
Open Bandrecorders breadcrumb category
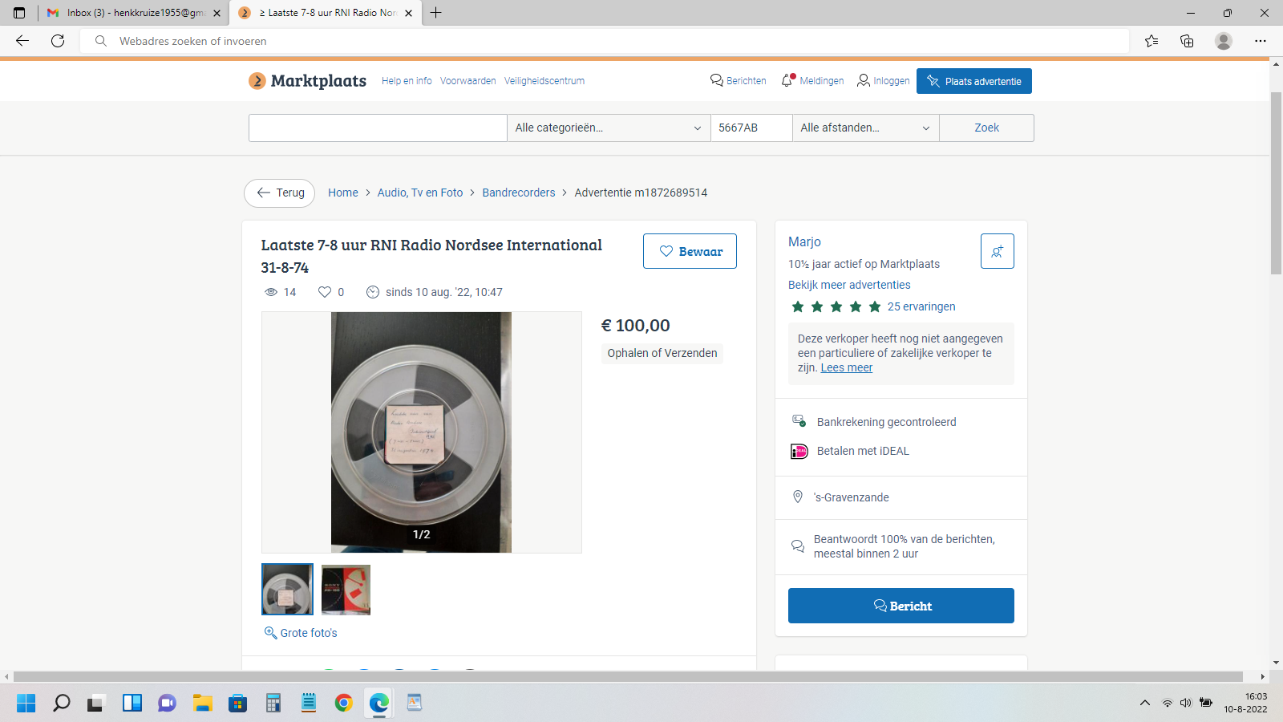(518, 193)
